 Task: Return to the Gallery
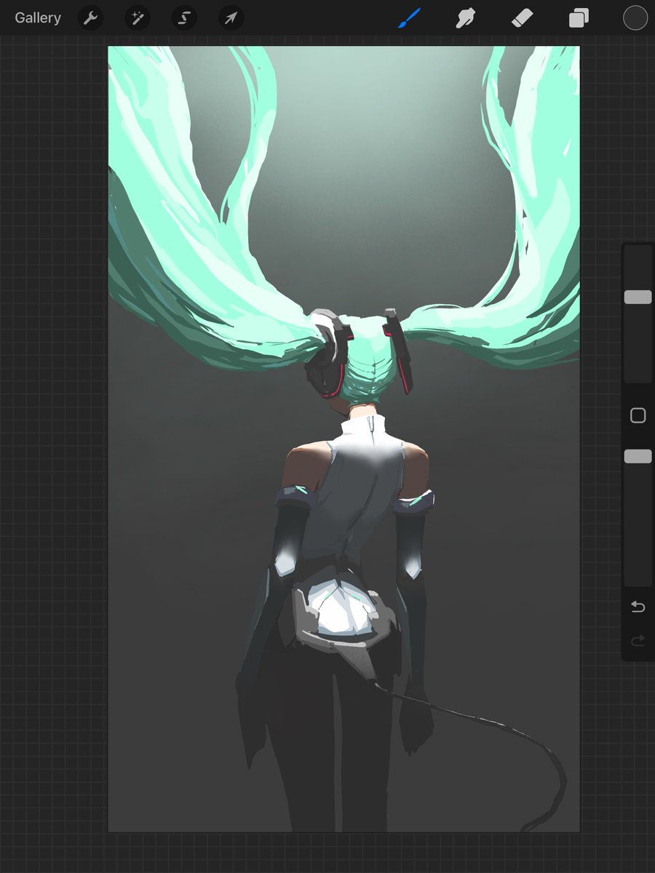(38, 18)
